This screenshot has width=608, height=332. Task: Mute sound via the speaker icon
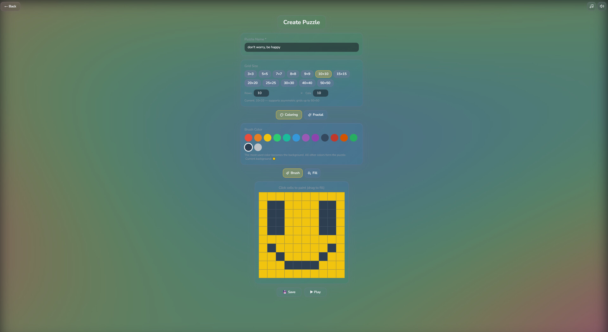[x=602, y=6]
